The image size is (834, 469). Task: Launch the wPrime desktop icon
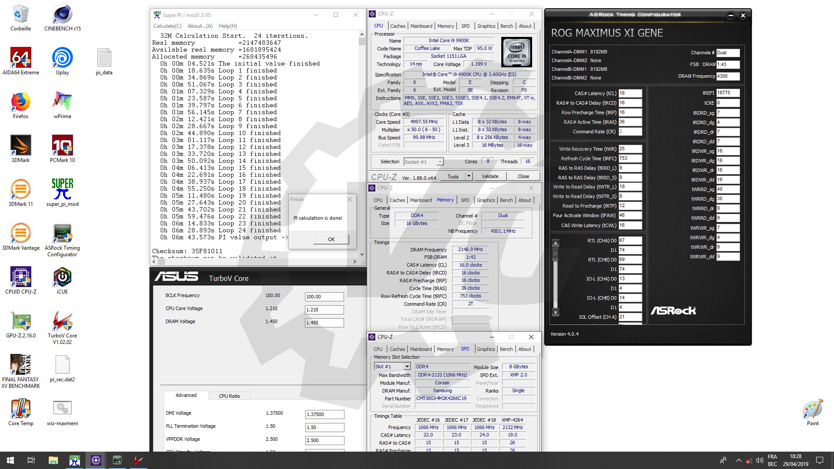coord(63,106)
